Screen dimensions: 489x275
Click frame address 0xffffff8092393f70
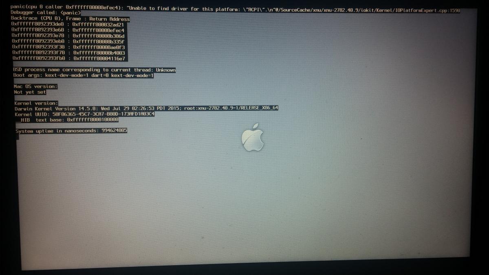(38, 53)
